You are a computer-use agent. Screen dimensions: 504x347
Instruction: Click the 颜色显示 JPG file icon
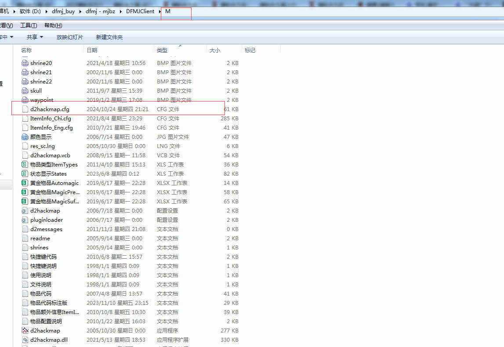coord(25,137)
